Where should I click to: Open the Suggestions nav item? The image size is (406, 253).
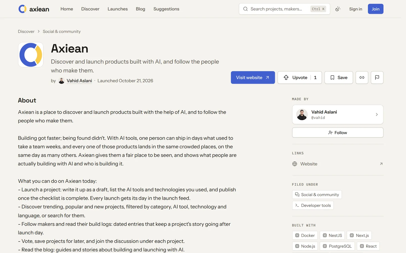(x=166, y=9)
